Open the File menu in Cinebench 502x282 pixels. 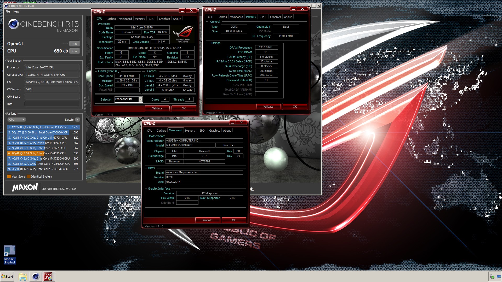pyautogui.click(x=8, y=11)
